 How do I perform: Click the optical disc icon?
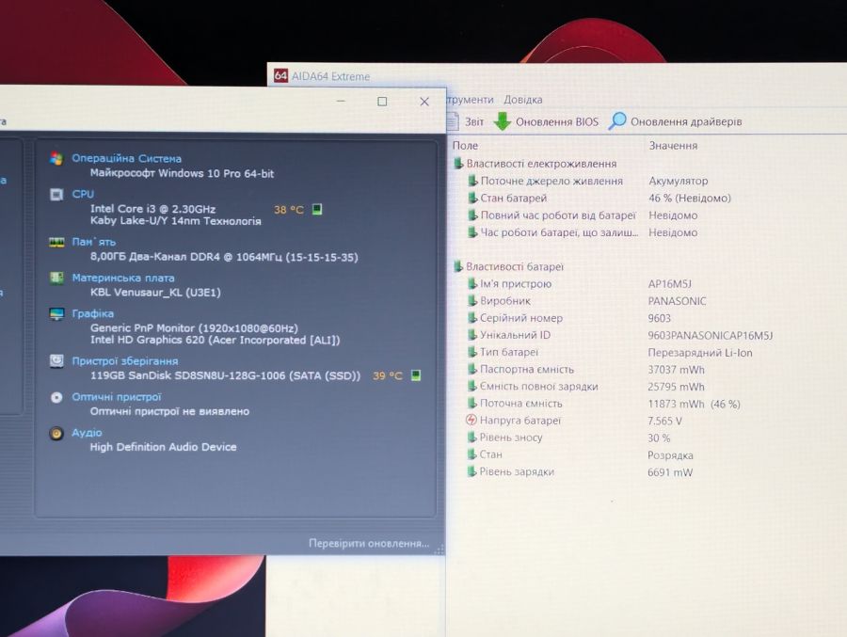click(x=56, y=397)
